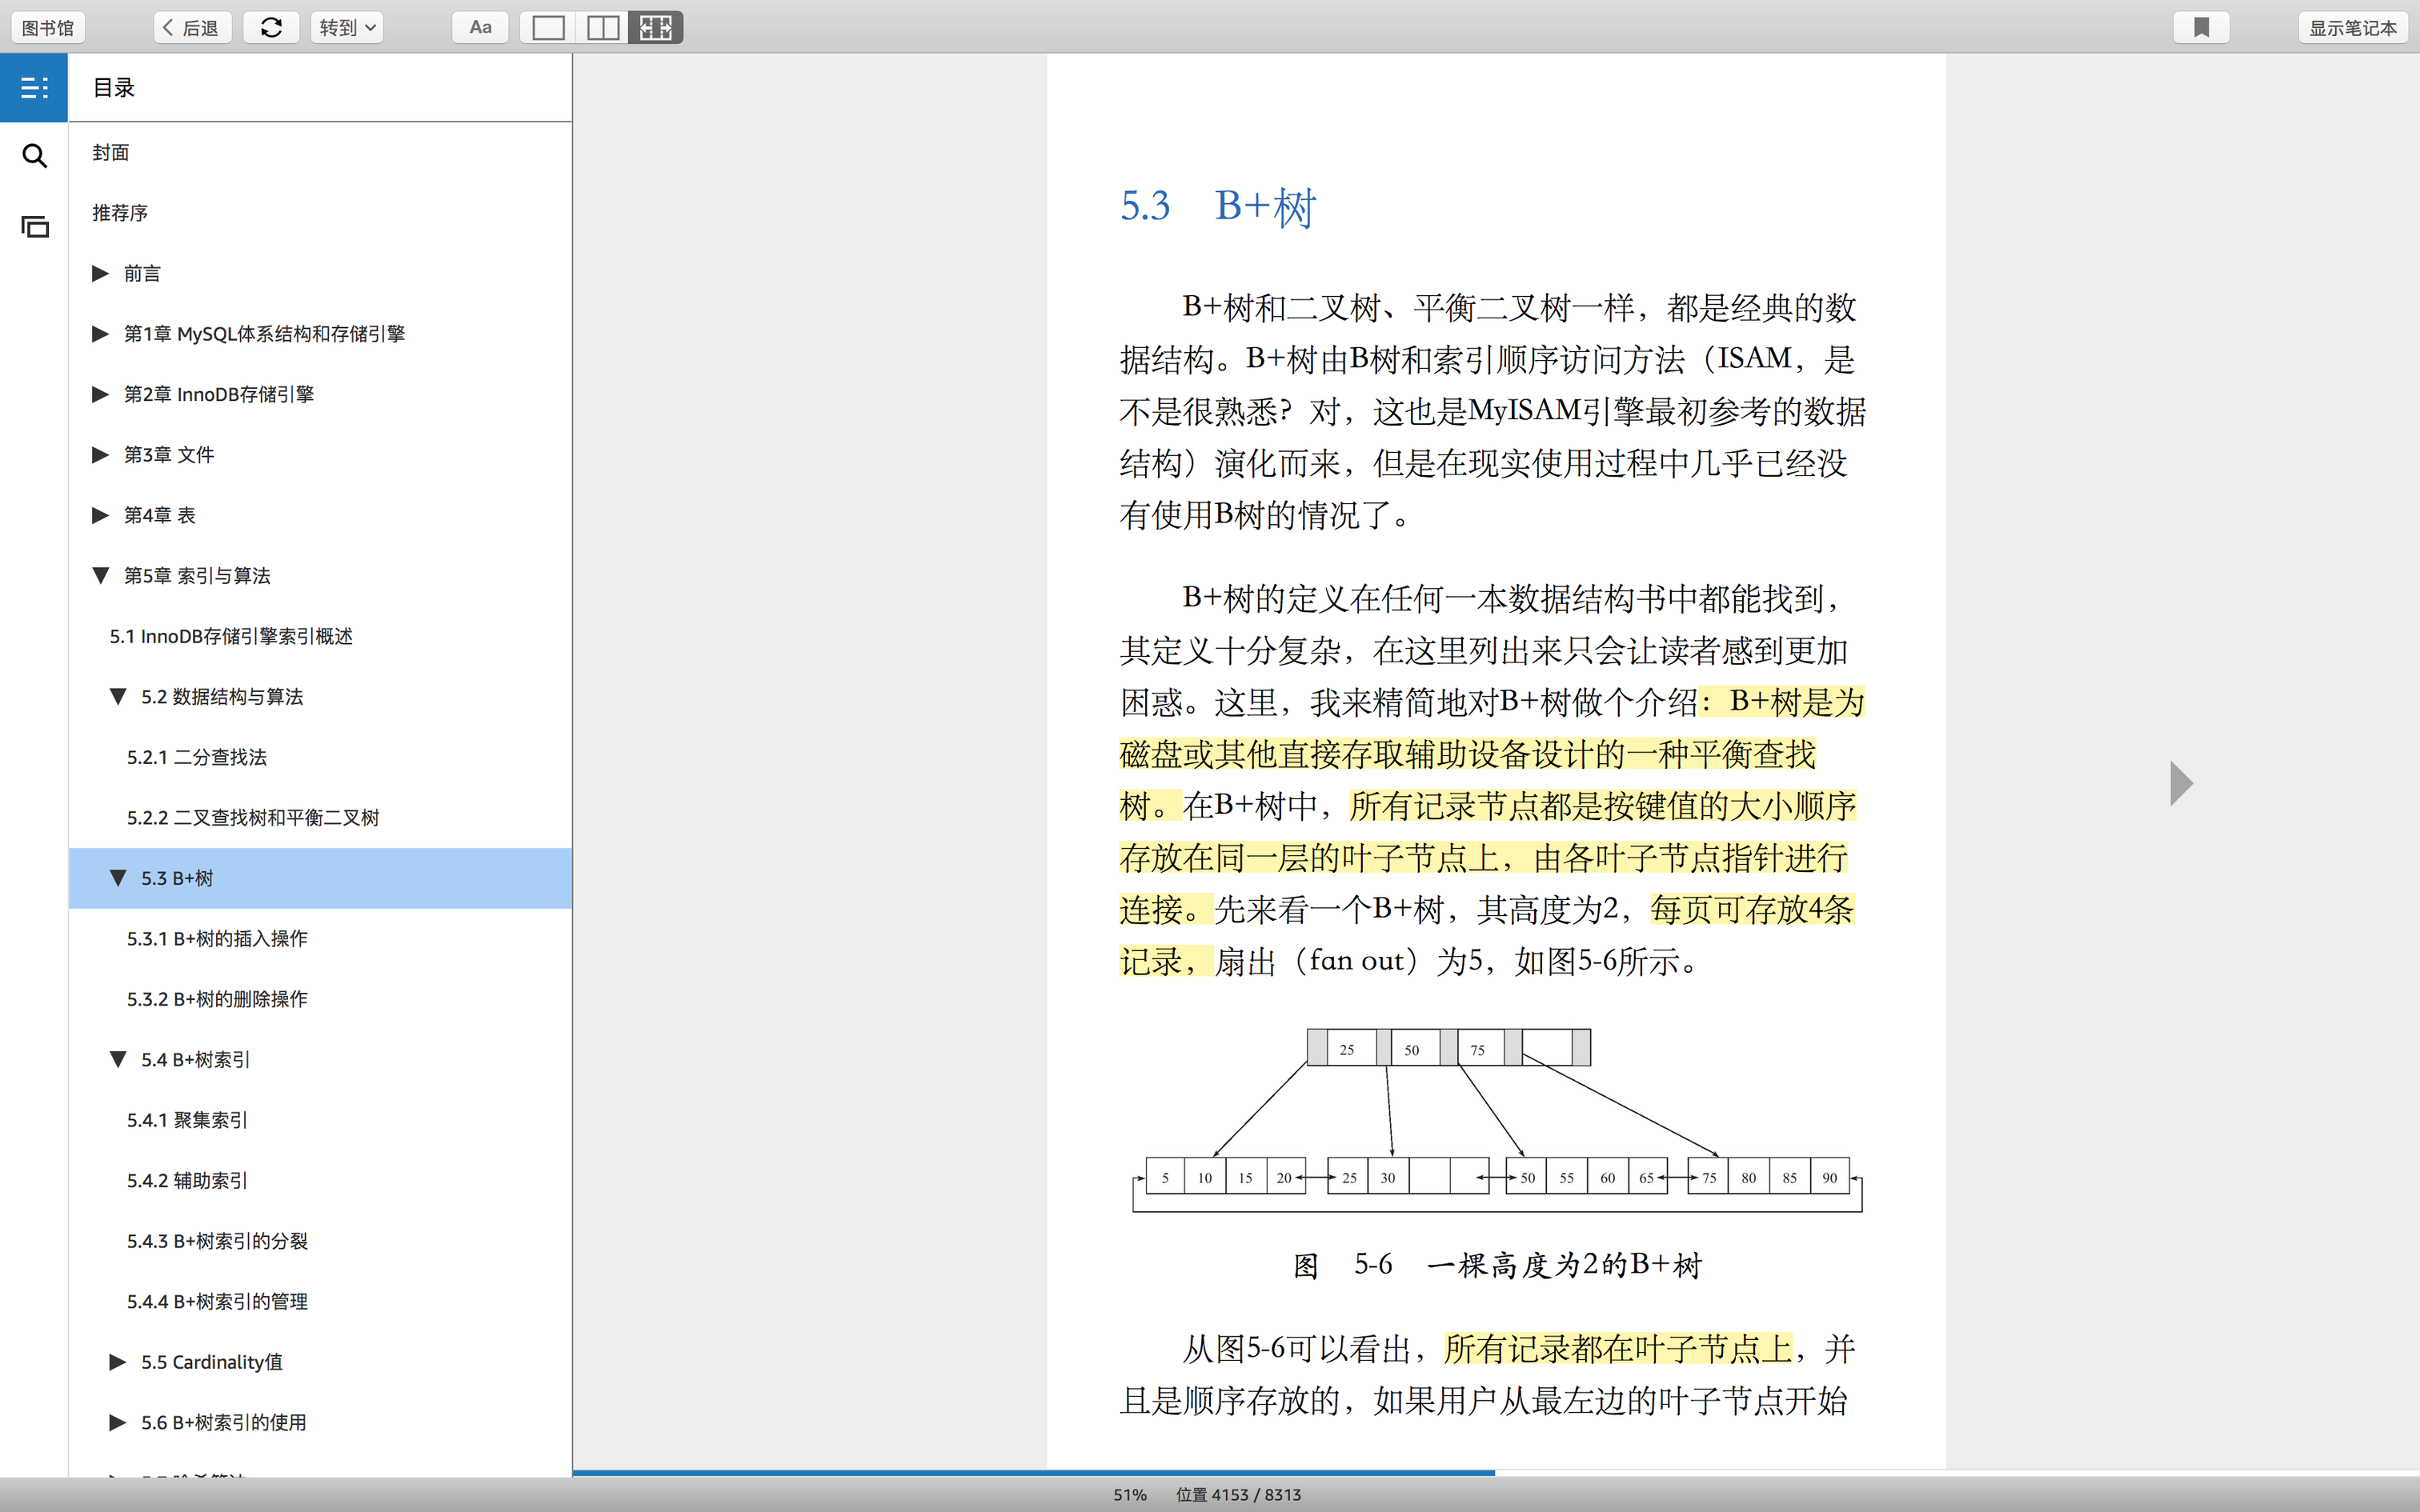Image resolution: width=2420 pixels, height=1512 pixels.
Task: Open the Aa font settings
Action: (480, 27)
